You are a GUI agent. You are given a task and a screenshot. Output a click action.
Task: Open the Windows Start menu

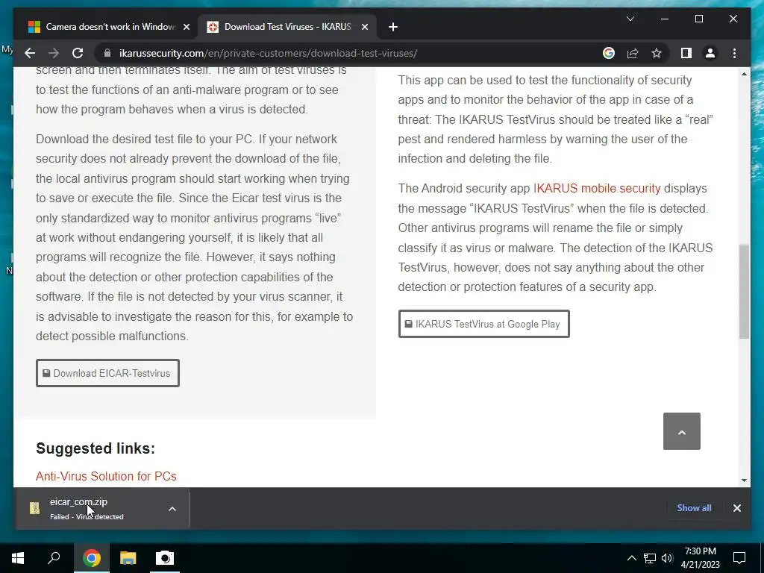18,558
